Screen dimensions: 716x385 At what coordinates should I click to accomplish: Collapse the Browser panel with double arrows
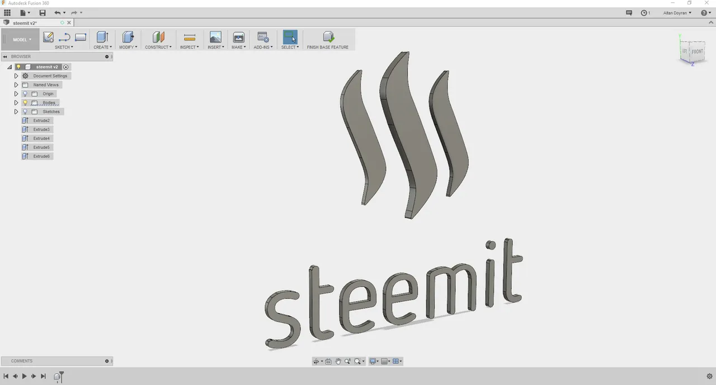point(5,56)
